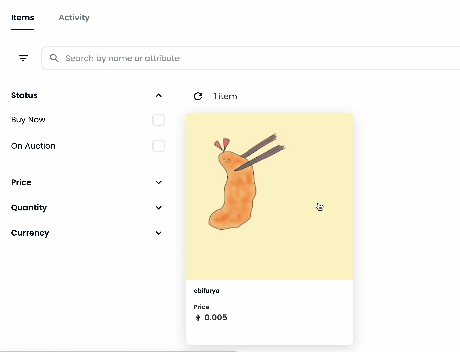
Task: Click the magnifying glass search icon
Action: click(54, 58)
